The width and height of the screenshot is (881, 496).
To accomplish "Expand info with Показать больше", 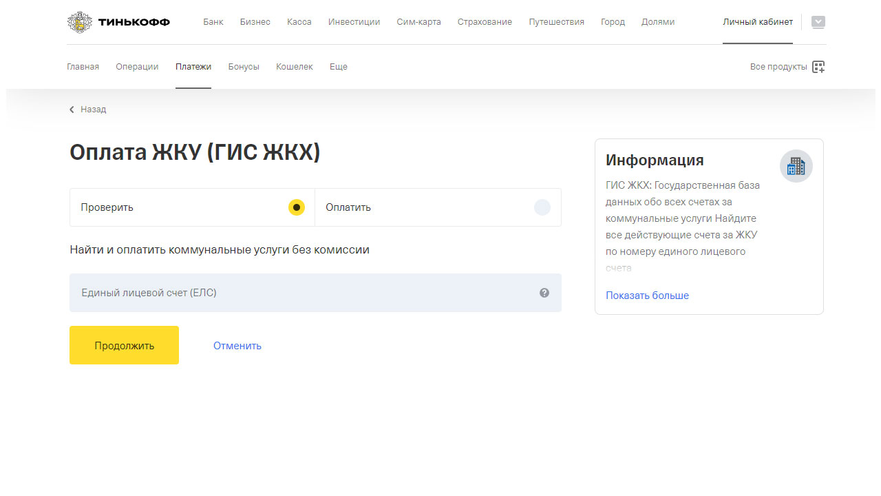I will point(647,296).
